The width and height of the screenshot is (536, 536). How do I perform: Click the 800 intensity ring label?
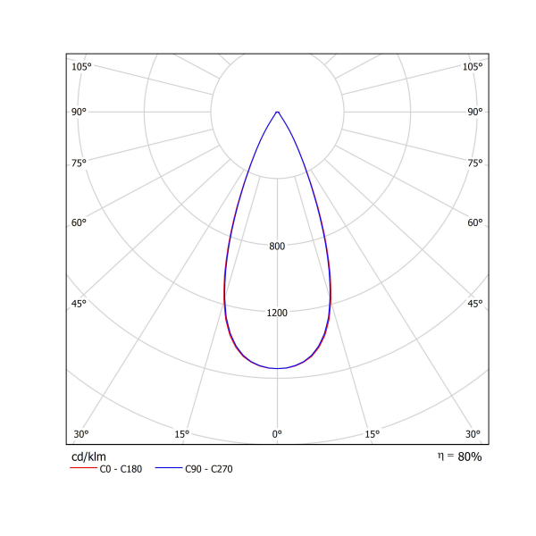click(277, 247)
